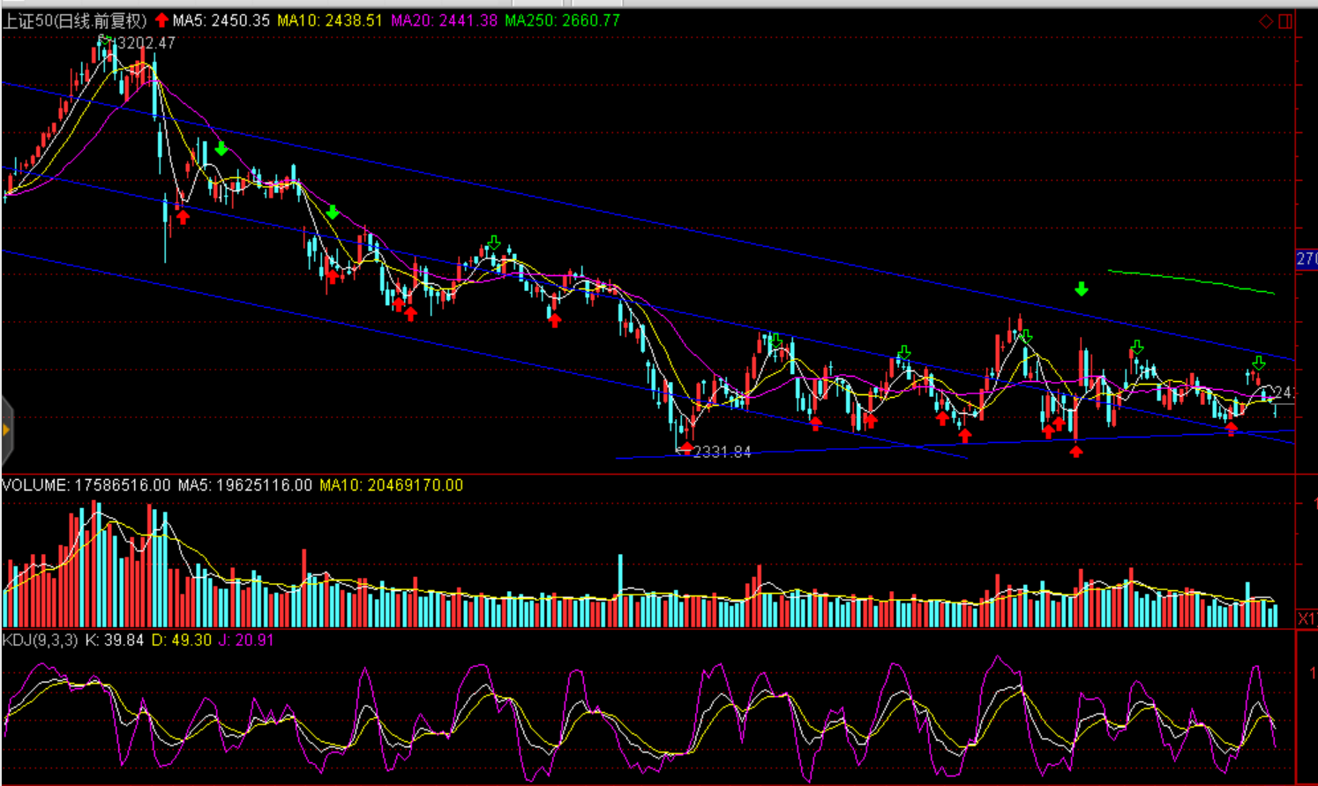Click the green sell arrow at 3202.47 peak

pos(105,40)
